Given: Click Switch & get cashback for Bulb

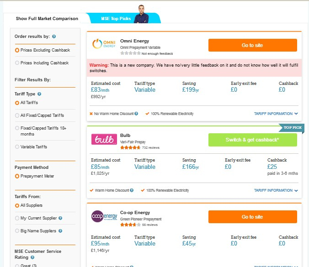Looking at the screenshot, I should pyautogui.click(x=253, y=140).
